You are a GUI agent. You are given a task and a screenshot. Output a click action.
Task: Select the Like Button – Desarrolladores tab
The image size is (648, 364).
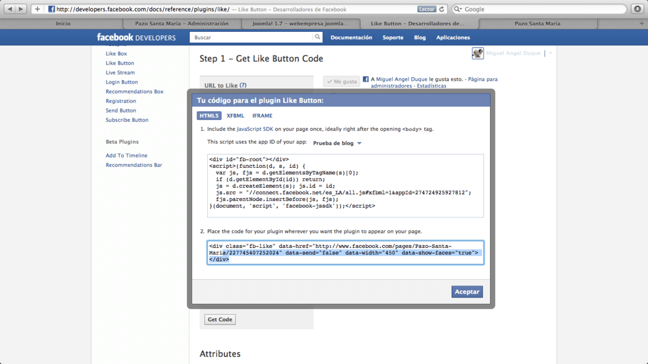pos(418,24)
